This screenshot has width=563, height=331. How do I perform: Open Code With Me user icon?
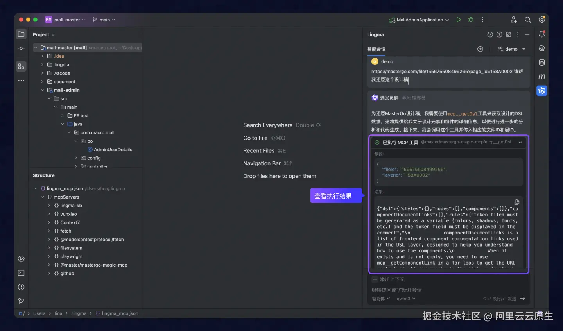514,20
